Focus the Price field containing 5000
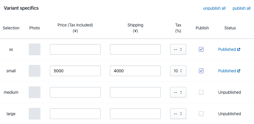Viewport: 254px width, 124px height. click(x=75, y=71)
